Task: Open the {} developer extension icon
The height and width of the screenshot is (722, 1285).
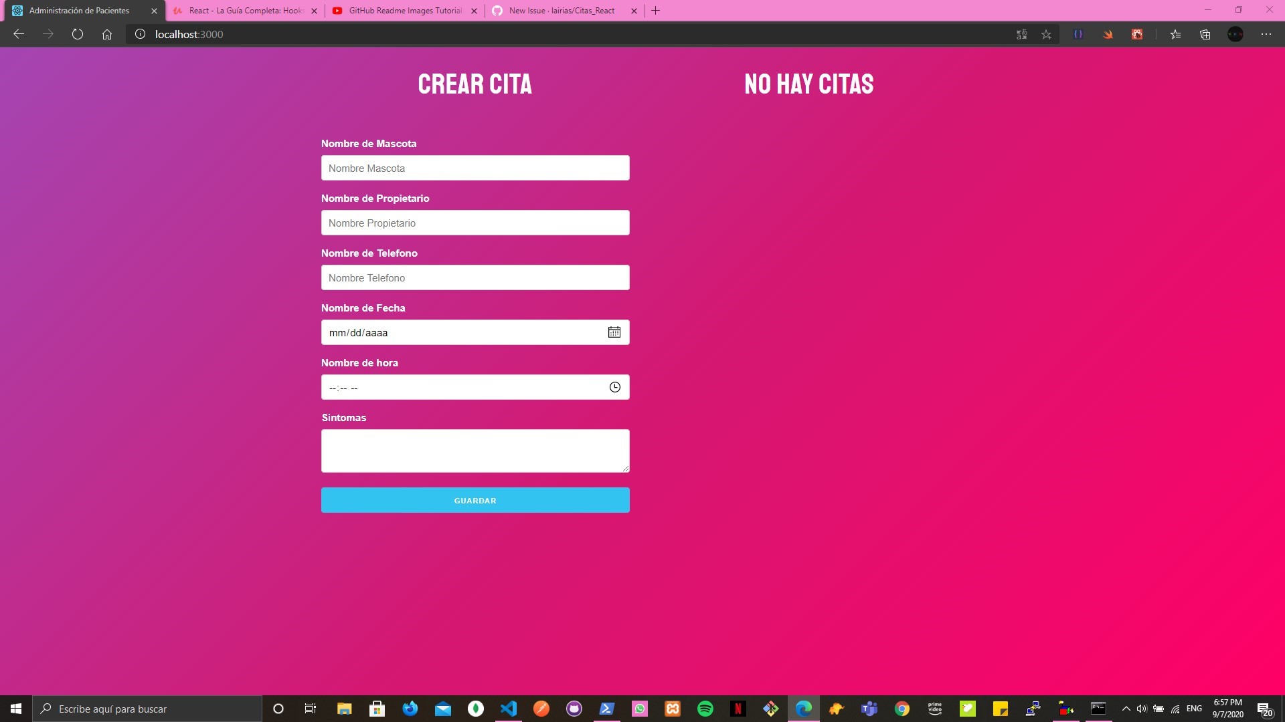Action: click(x=1078, y=34)
